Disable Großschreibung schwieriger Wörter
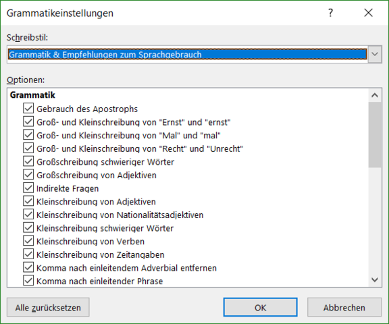Viewport: 389px width, 324px height. click(x=28, y=161)
